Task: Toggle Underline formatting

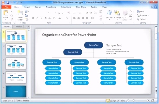Action: tap(41, 18)
